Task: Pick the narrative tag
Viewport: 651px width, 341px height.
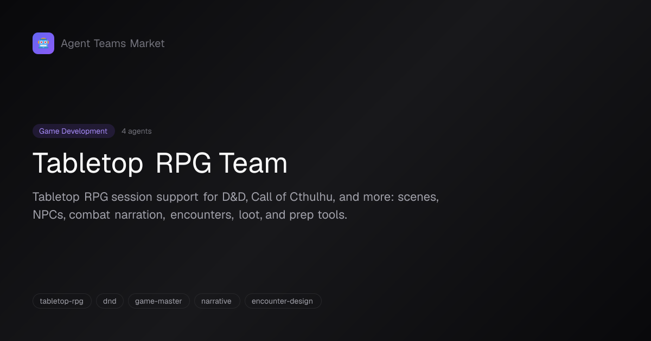Action: tap(216, 301)
